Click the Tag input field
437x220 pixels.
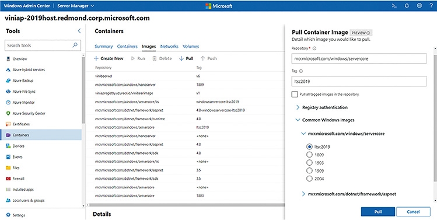[359, 82]
